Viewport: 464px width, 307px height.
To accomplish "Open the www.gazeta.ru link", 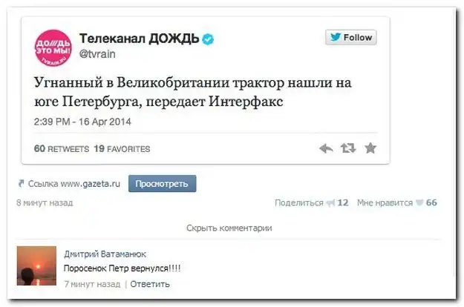I will [90, 182].
